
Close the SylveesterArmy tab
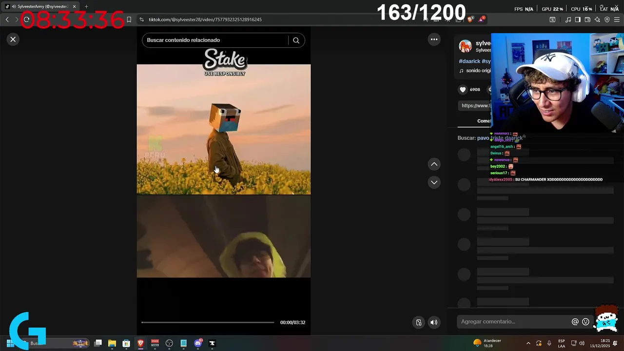point(75,6)
